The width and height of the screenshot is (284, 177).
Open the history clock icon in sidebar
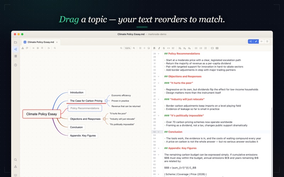click(16, 65)
